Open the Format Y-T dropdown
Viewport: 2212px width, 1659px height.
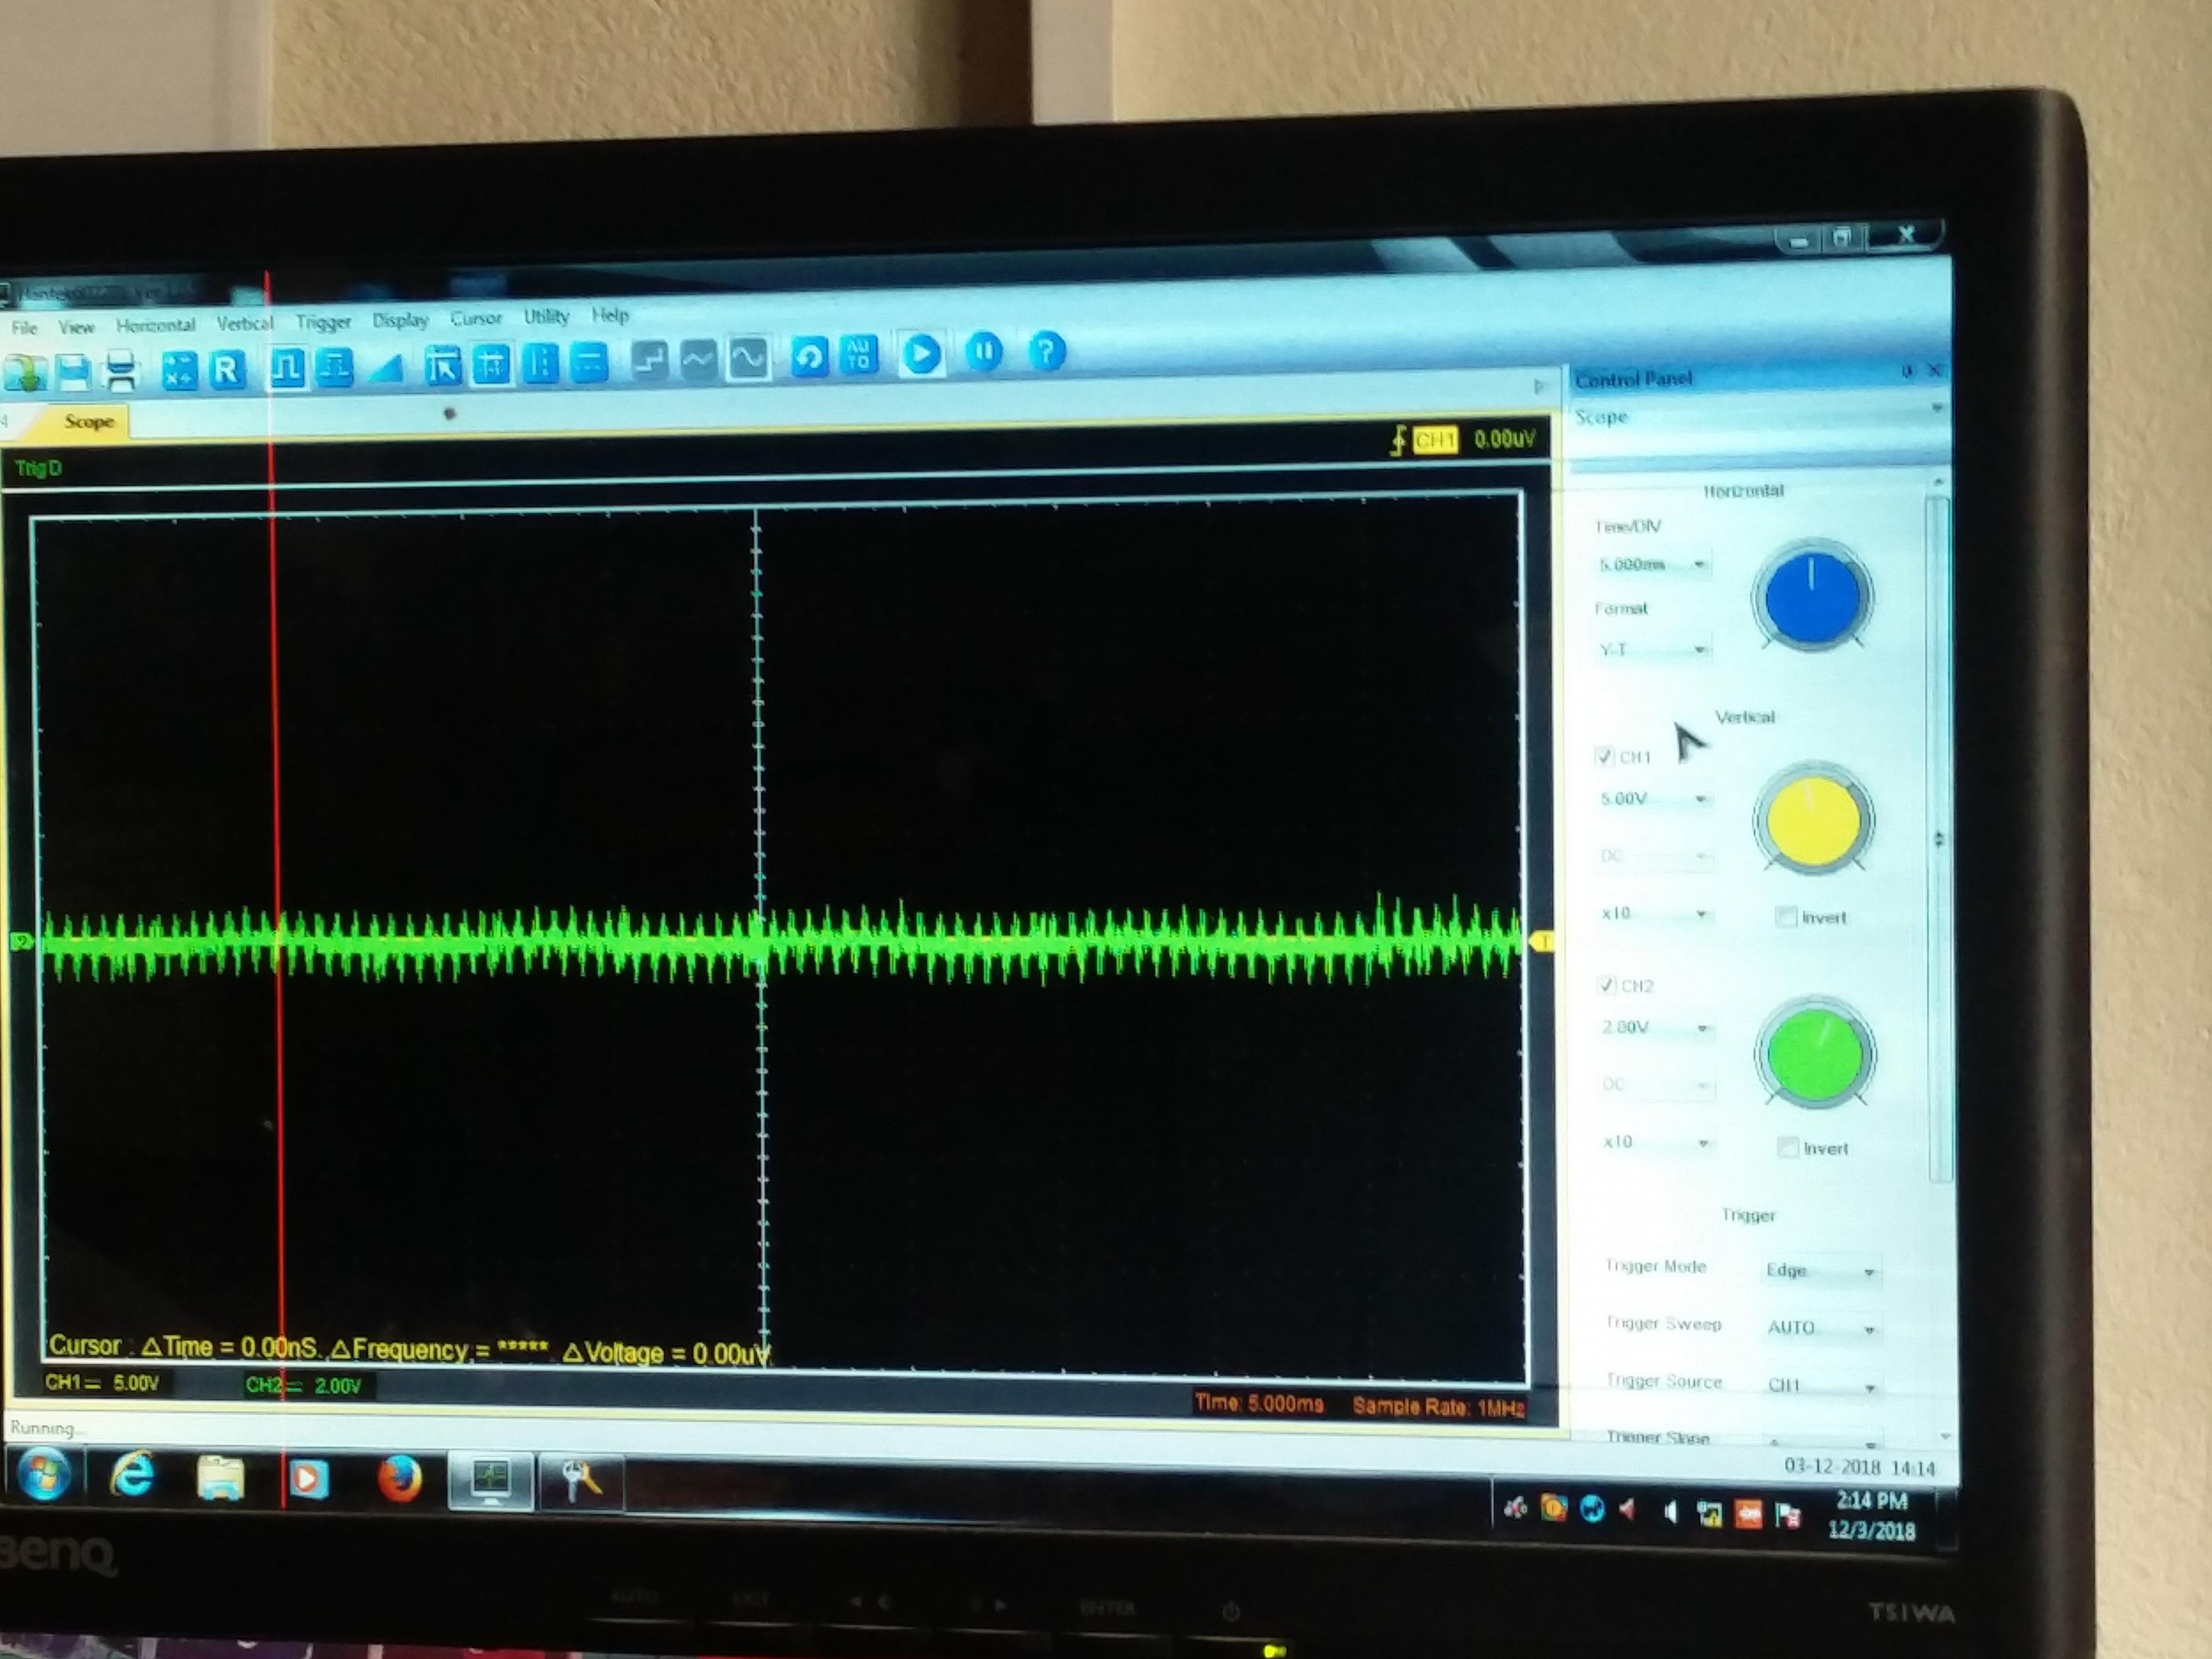click(x=1653, y=649)
